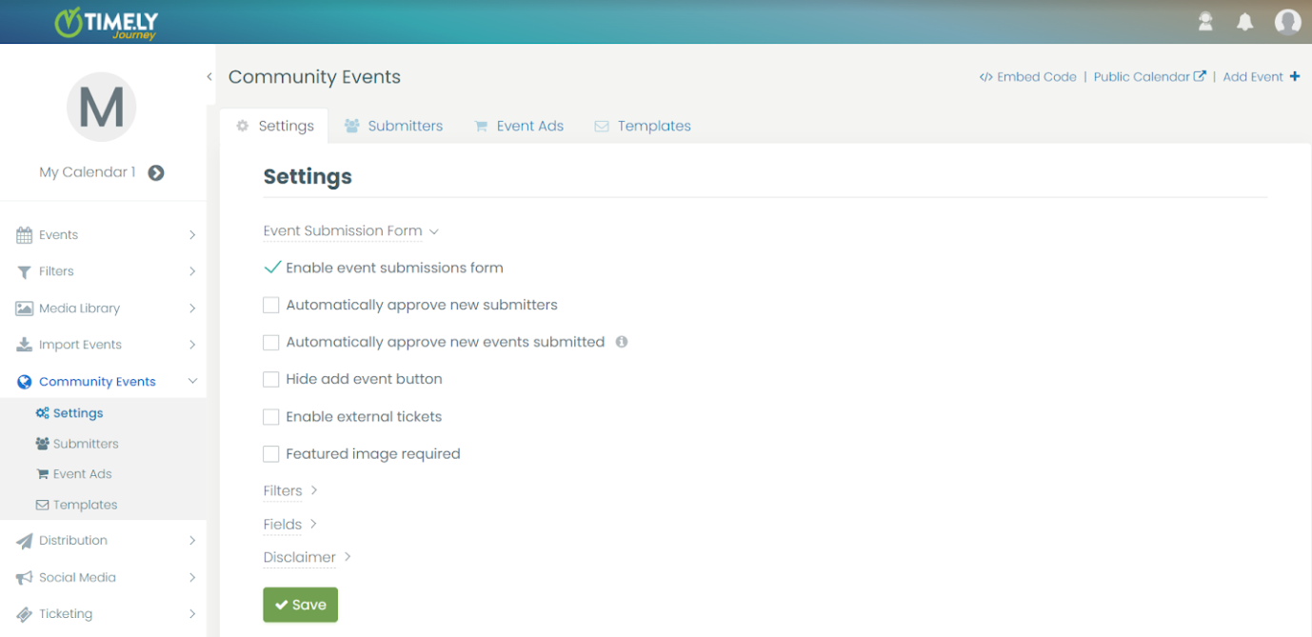Click the Timely Journey logo
The height and width of the screenshot is (637, 1312).
coord(107,22)
